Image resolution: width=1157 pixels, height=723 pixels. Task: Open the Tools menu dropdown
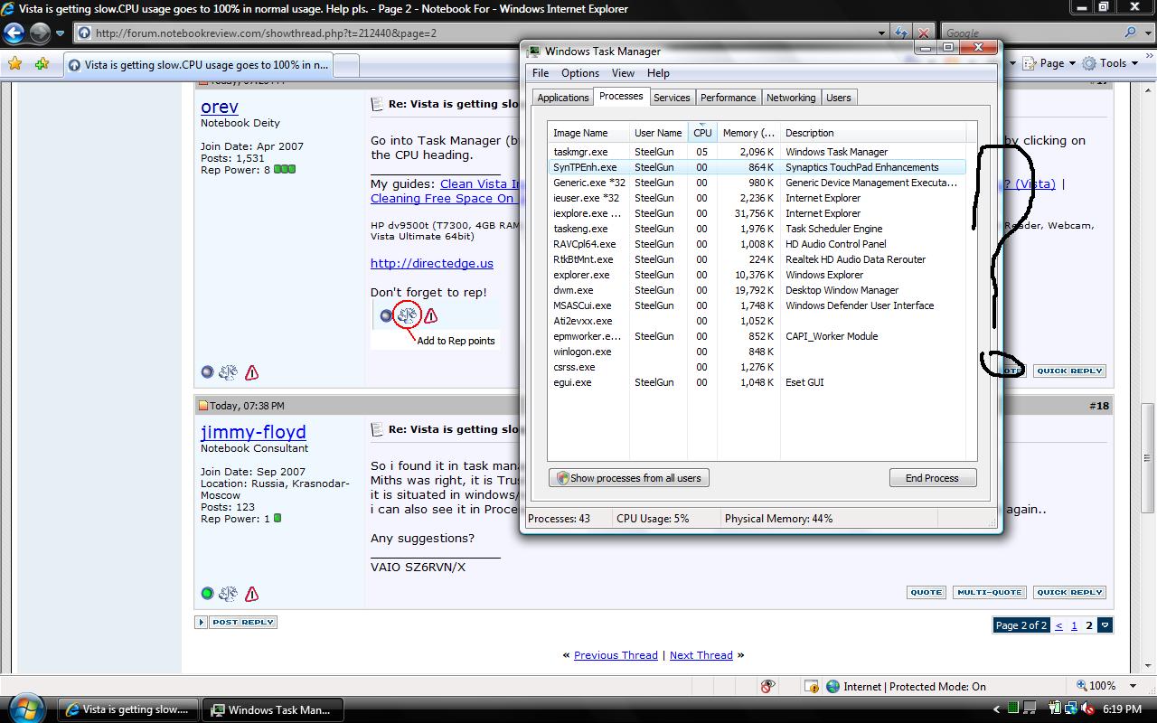click(1133, 63)
